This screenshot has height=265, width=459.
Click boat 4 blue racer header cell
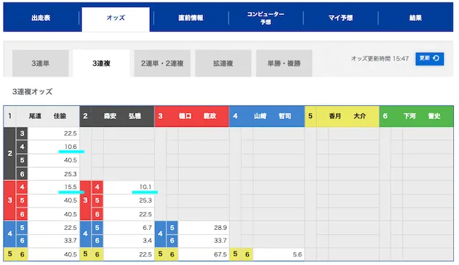267,116
